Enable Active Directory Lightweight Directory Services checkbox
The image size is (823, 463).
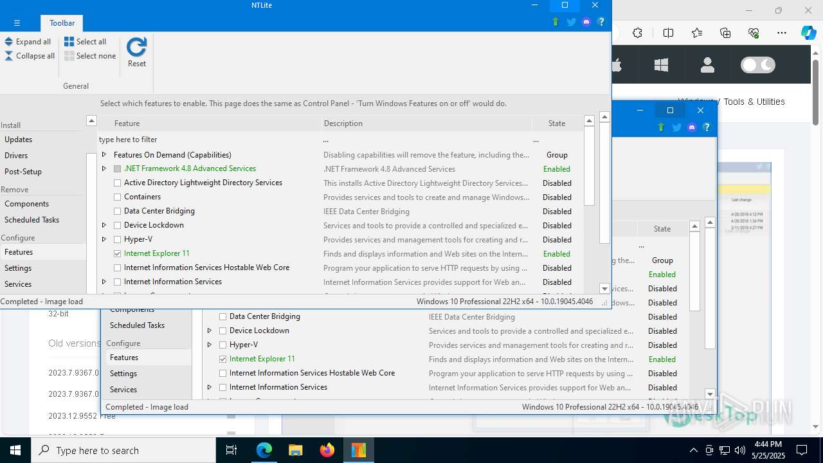point(117,183)
